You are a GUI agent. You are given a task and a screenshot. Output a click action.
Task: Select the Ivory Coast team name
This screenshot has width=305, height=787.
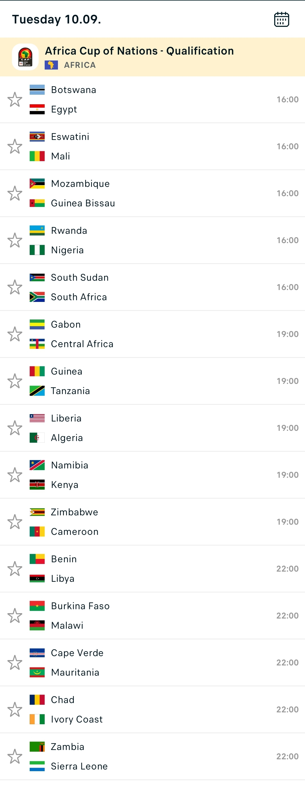click(77, 719)
